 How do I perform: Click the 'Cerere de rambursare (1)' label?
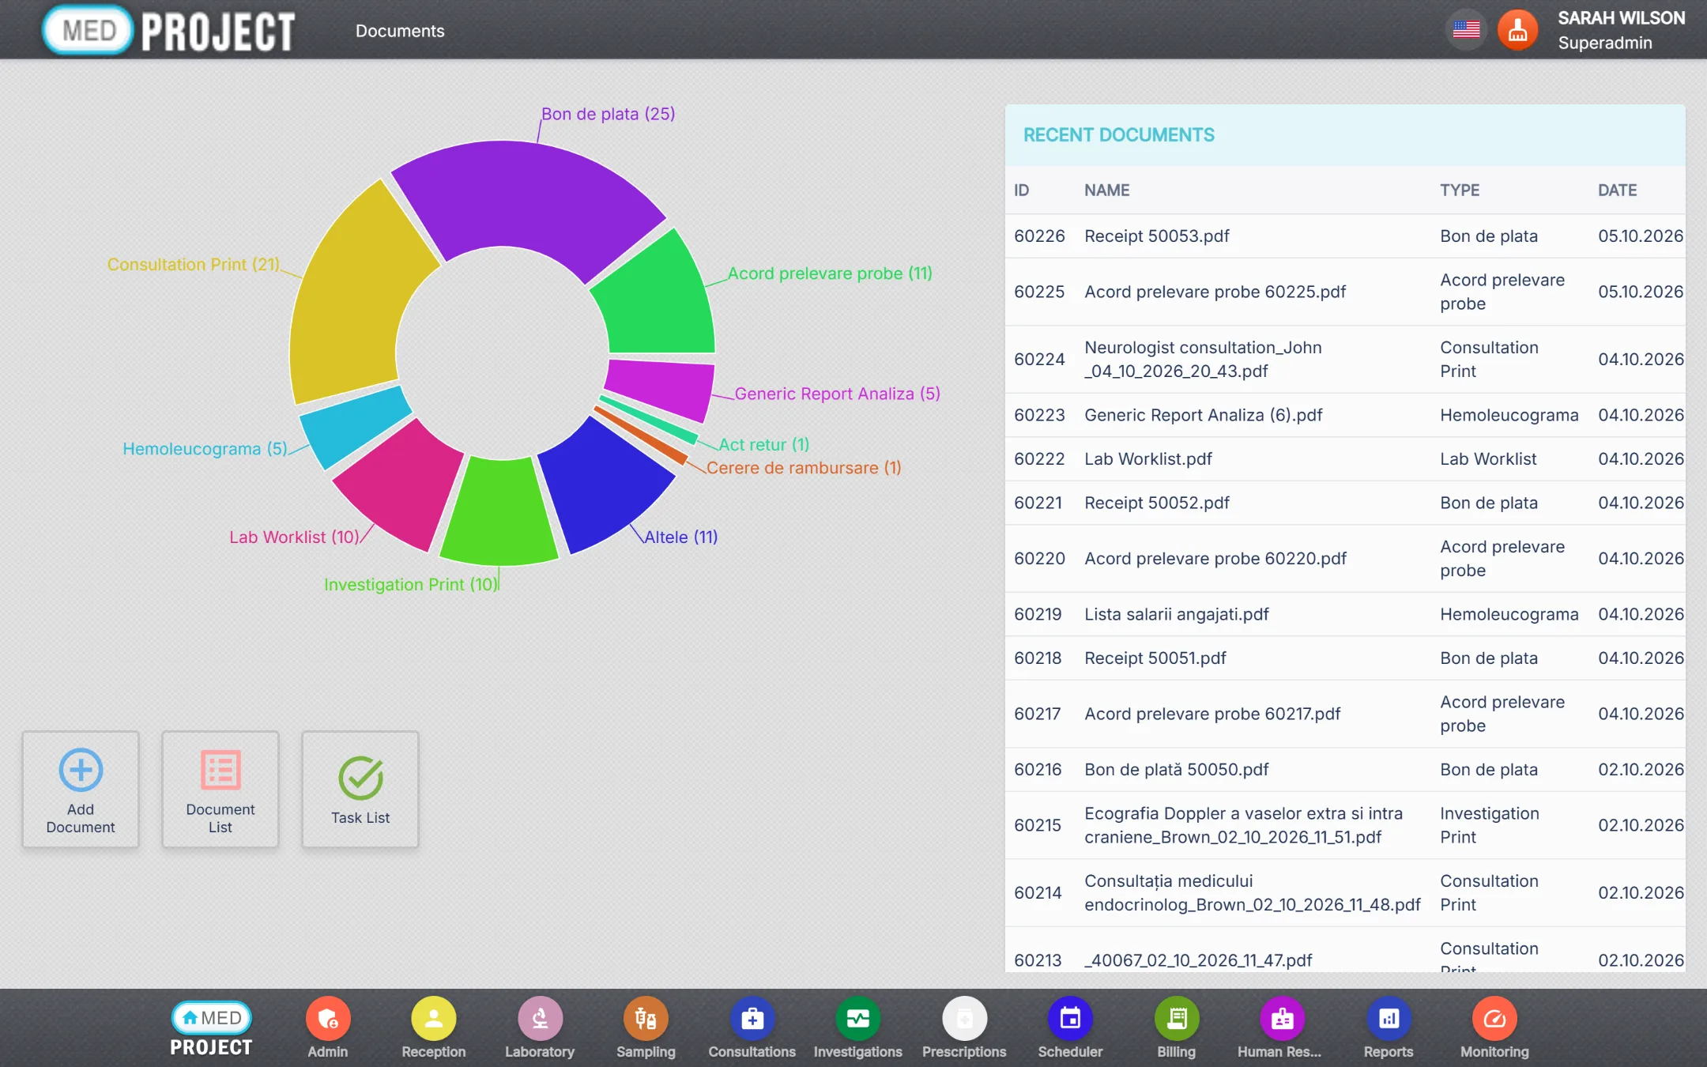[804, 467]
